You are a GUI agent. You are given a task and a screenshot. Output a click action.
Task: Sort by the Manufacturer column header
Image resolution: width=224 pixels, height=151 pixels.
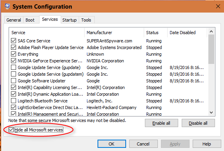click(114, 33)
